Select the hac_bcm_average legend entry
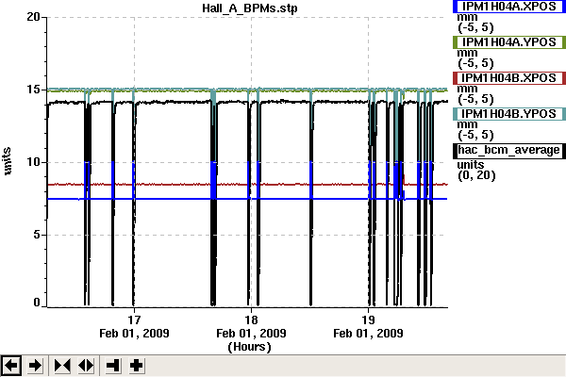The height and width of the screenshot is (377, 566). click(509, 151)
